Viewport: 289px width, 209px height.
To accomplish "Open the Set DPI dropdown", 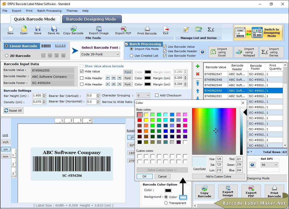I will pos(269,165).
